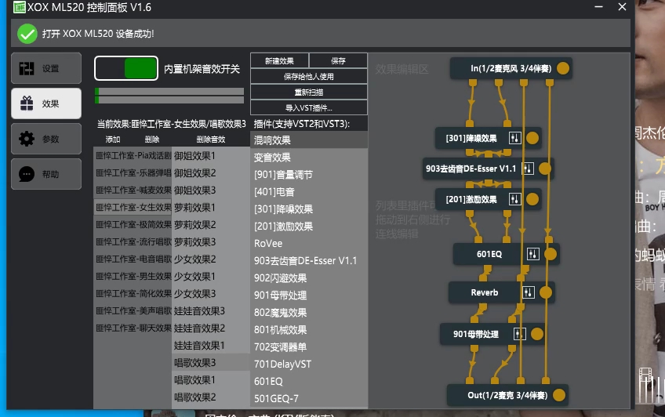Image resolution: width=665 pixels, height=417 pixels.
Task: Select 匪悴工作室-喊麦效果 category
Action: pos(133,190)
